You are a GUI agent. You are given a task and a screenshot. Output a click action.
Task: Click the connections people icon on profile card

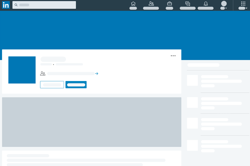coord(43,74)
